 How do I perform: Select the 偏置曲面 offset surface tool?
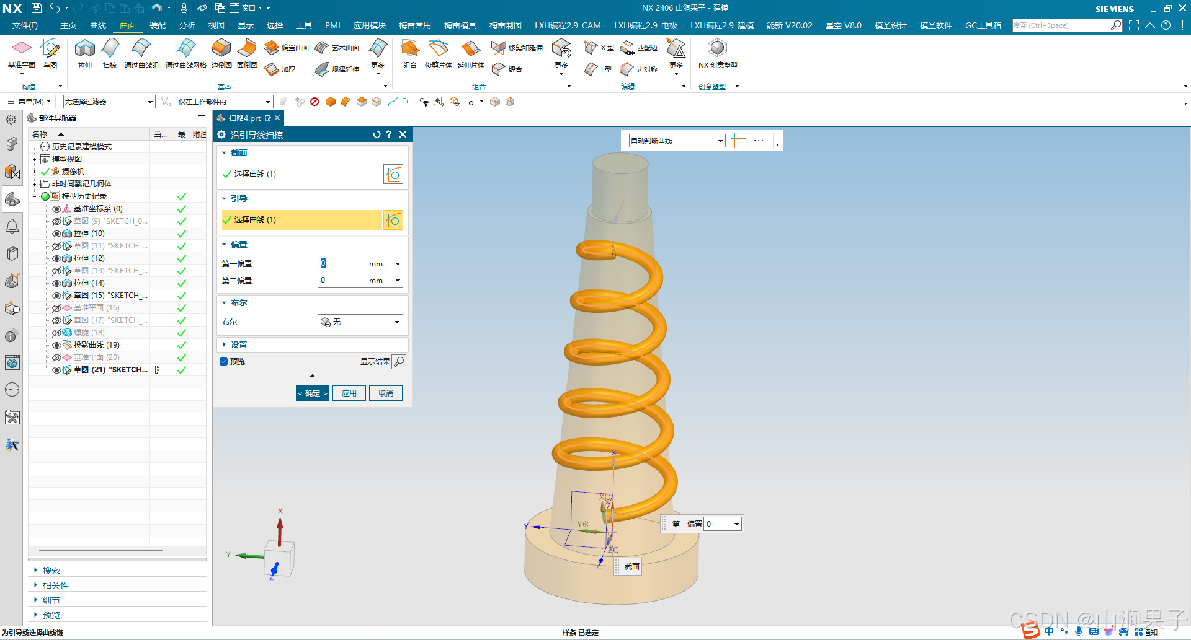pos(287,48)
